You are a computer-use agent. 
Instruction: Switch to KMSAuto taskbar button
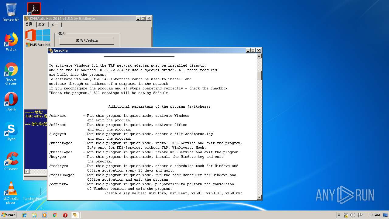point(75,215)
